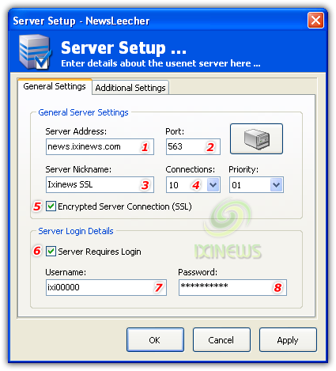
Task: Focus the Server Nickname field
Action: (100, 184)
